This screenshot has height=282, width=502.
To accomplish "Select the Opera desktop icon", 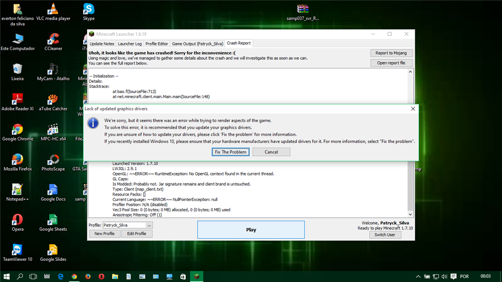I will [18, 223].
